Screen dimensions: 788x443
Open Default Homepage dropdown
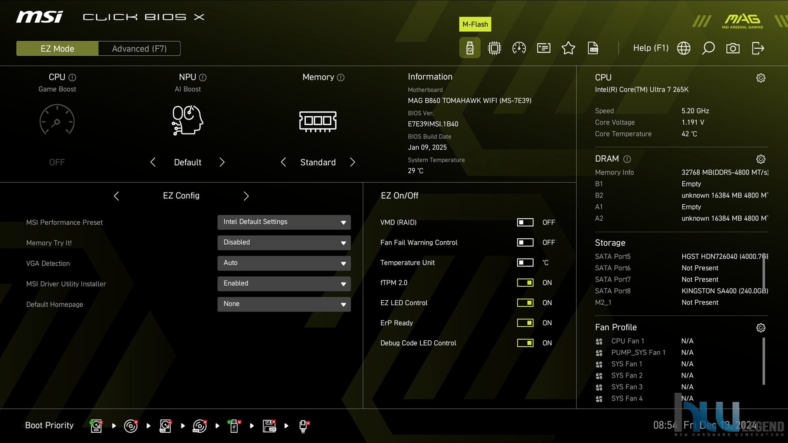[x=284, y=304]
